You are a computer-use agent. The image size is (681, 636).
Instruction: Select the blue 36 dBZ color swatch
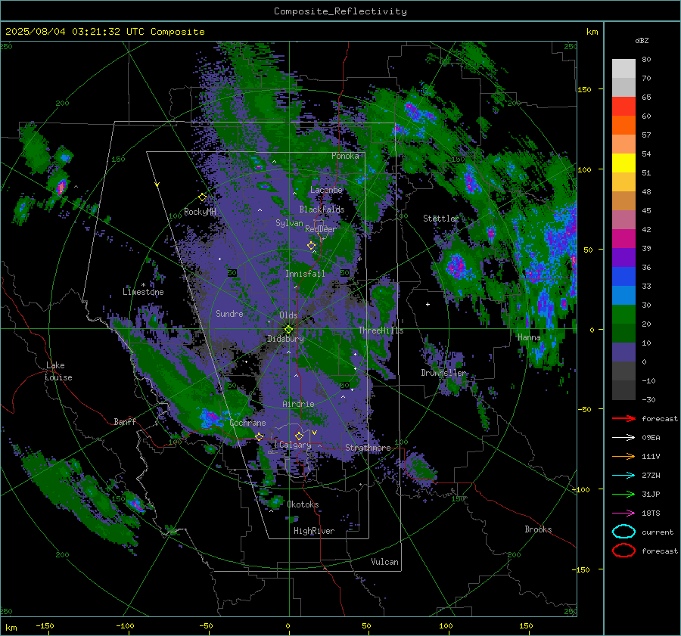click(x=623, y=276)
